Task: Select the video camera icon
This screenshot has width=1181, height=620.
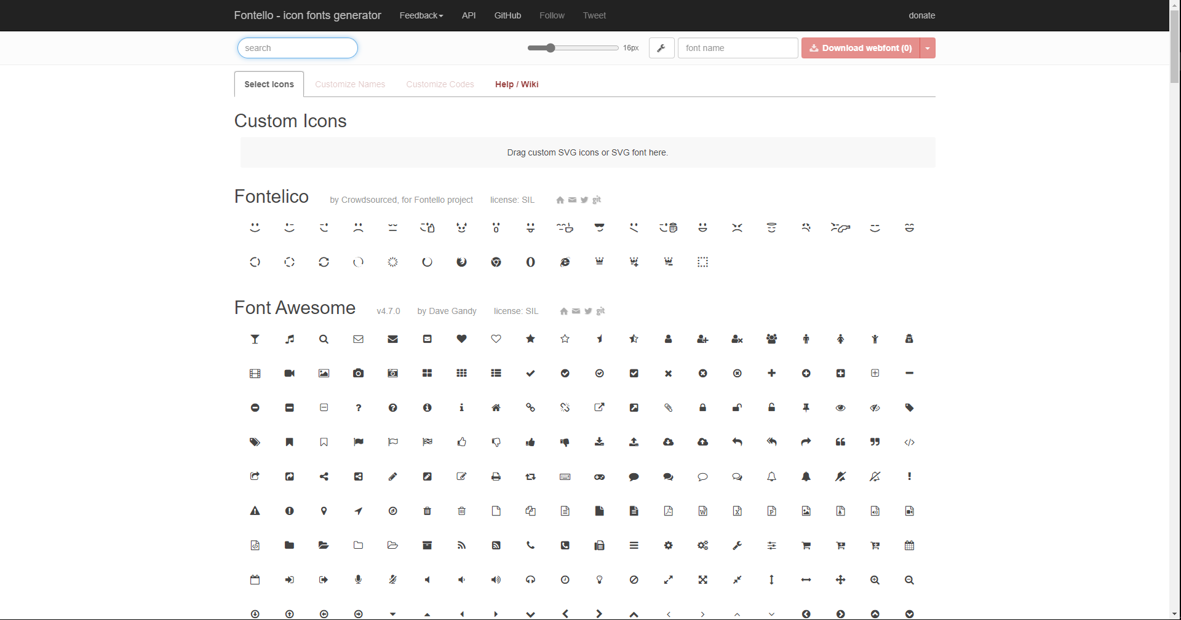Action: pos(289,374)
